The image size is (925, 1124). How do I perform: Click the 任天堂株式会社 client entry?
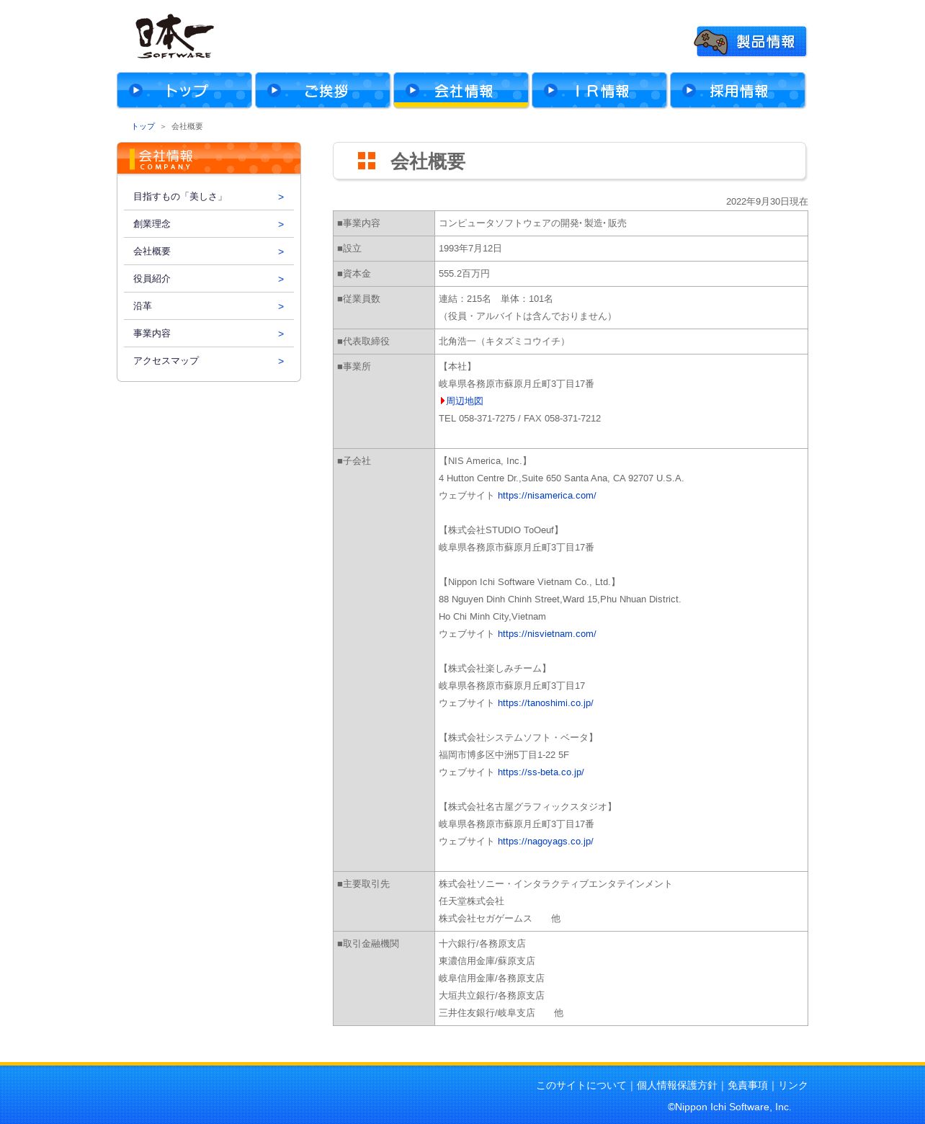pyautogui.click(x=471, y=901)
